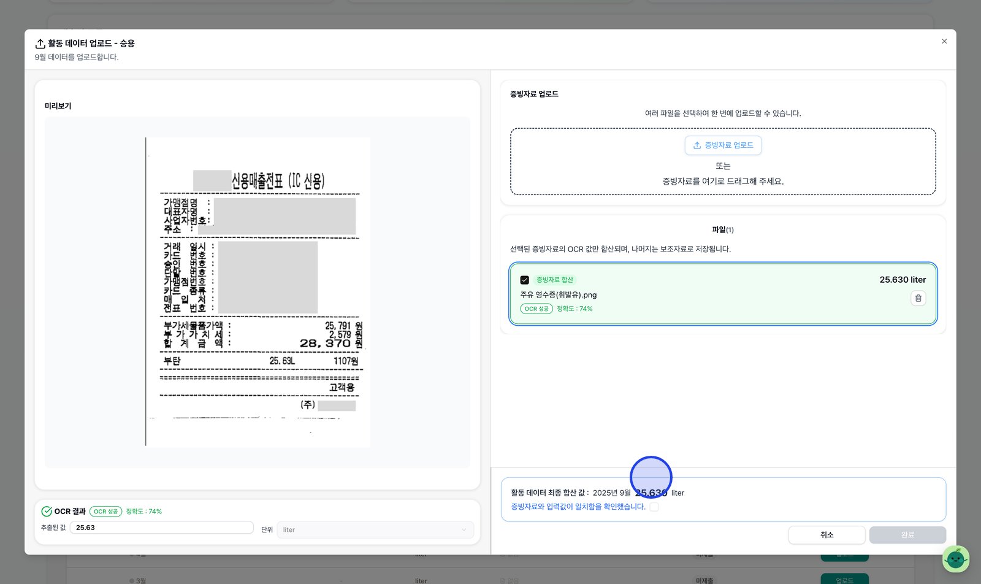Expand unit dropdown via its chevron arrow
The width and height of the screenshot is (981, 584).
click(x=464, y=530)
